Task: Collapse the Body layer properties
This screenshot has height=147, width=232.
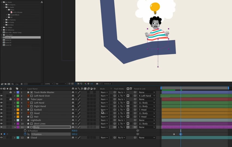Action: (x=15, y=127)
